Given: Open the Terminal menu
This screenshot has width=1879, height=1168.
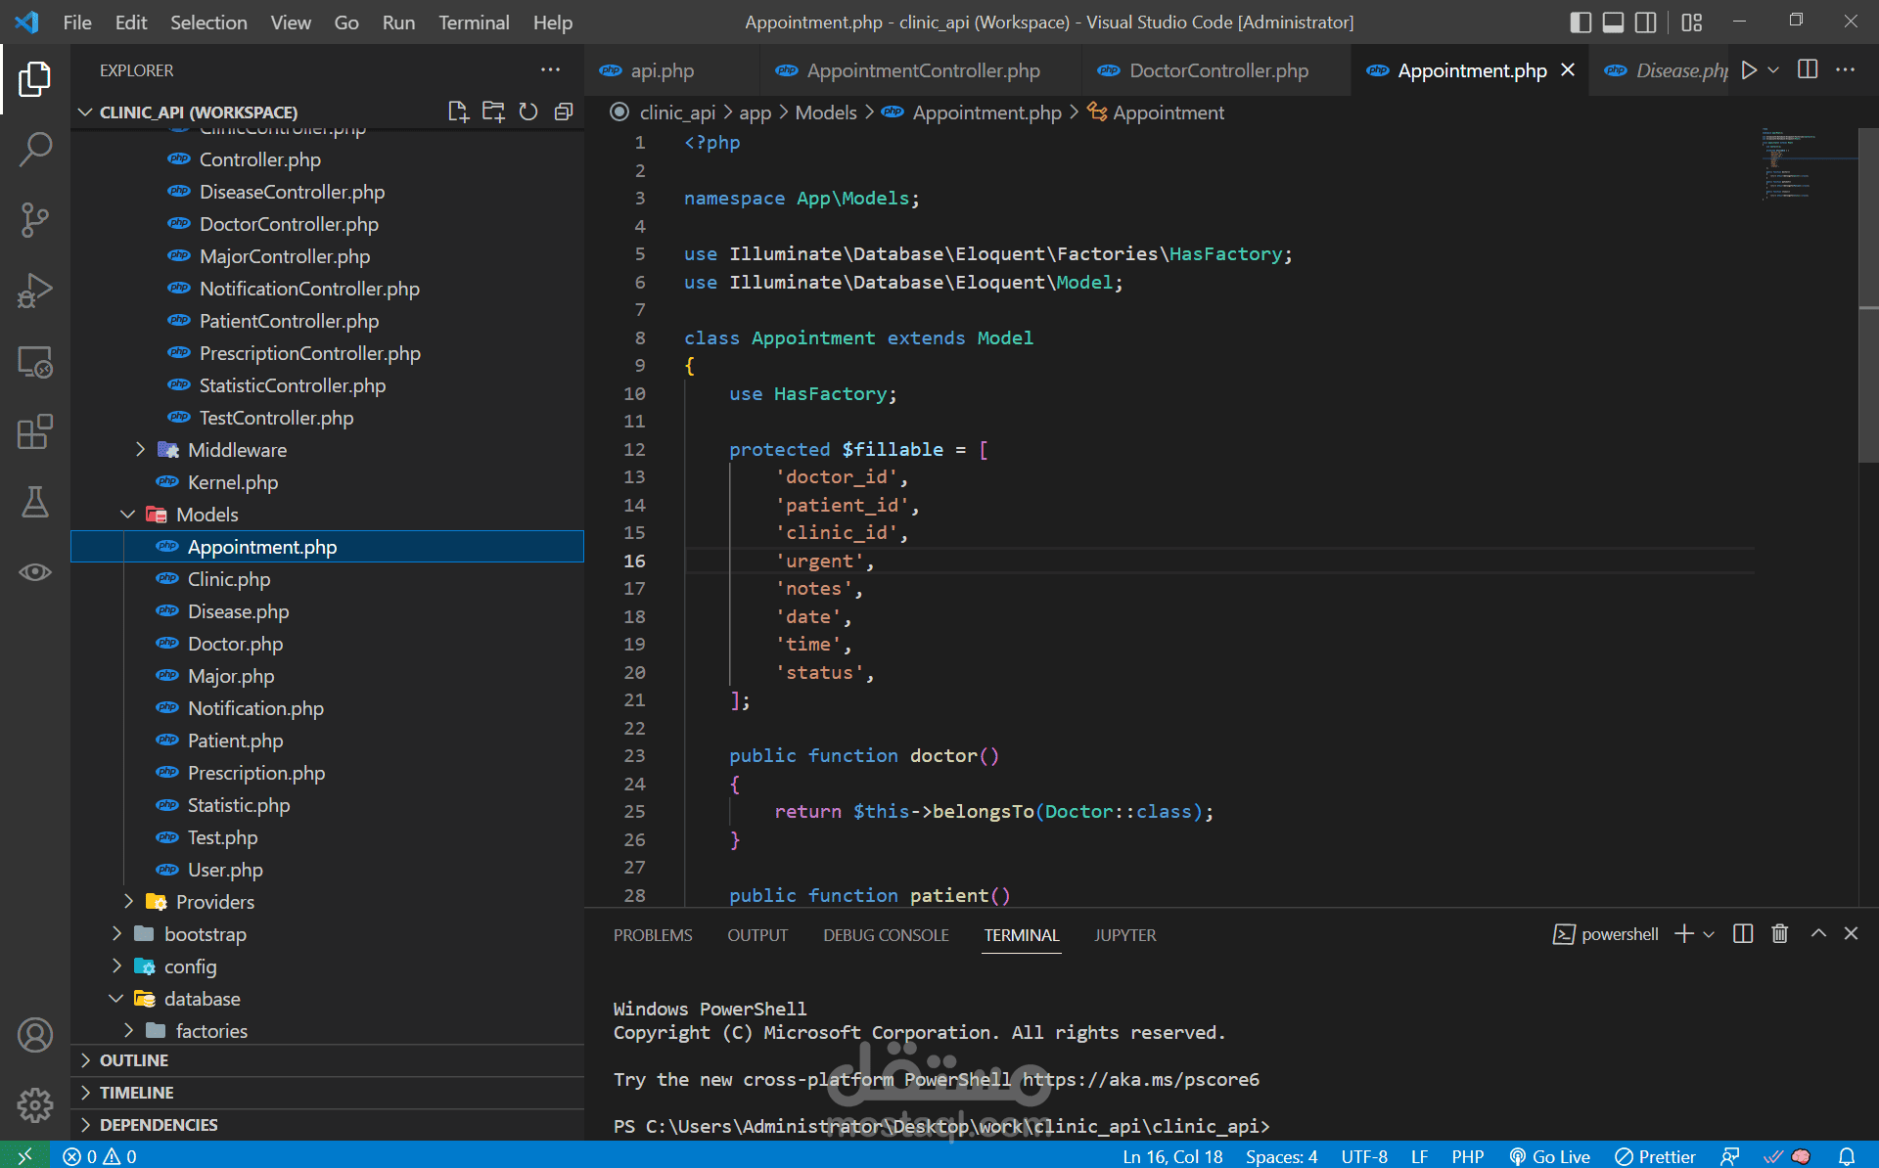Looking at the screenshot, I should (x=474, y=22).
